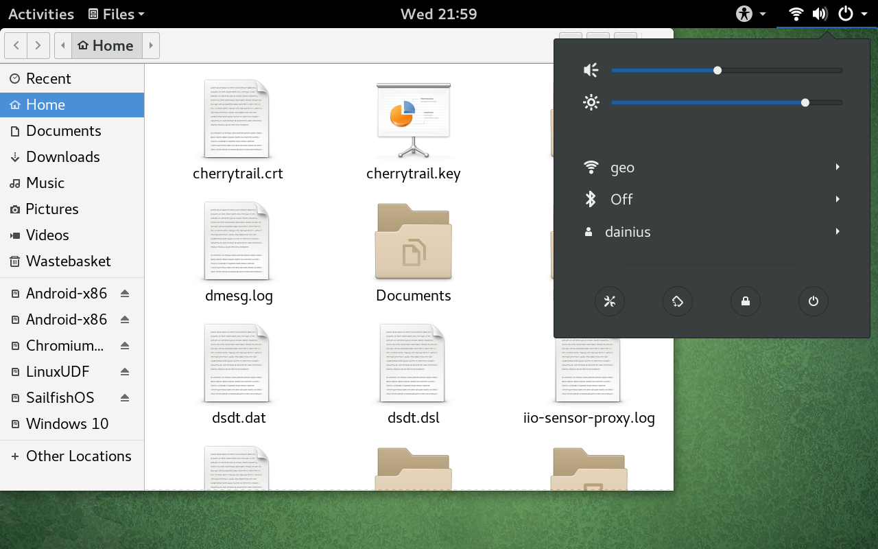Click the volume speaker icon in system menu
Screen dimensions: 878x549
591,70
